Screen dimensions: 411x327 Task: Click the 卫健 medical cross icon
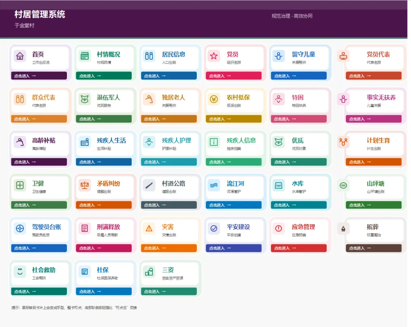pyautogui.click(x=20, y=185)
